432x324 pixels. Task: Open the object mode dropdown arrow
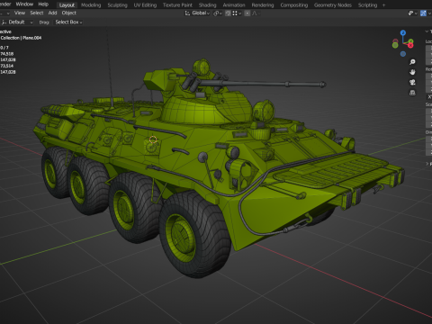tap(8, 13)
